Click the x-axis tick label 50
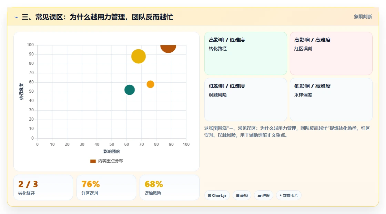The width and height of the screenshot is (386, 214). [x=112, y=144]
